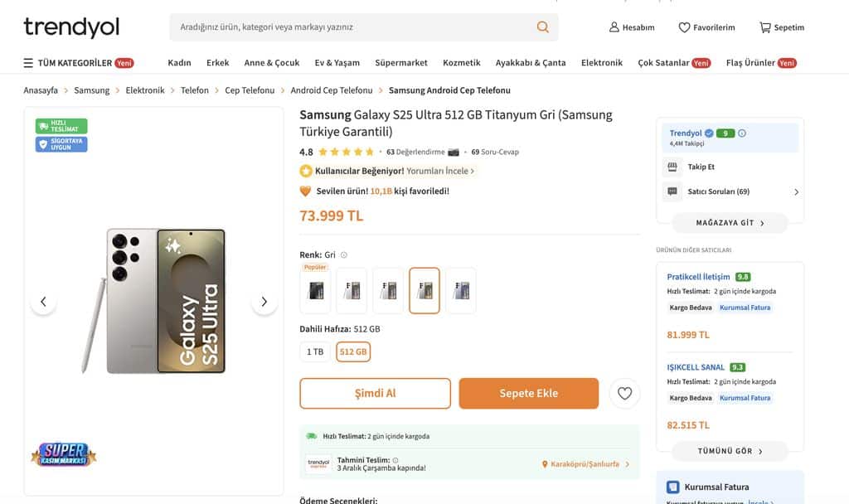Click the orange search magnifier icon
Screen dimensions: 849x504
pyautogui.click(x=543, y=27)
